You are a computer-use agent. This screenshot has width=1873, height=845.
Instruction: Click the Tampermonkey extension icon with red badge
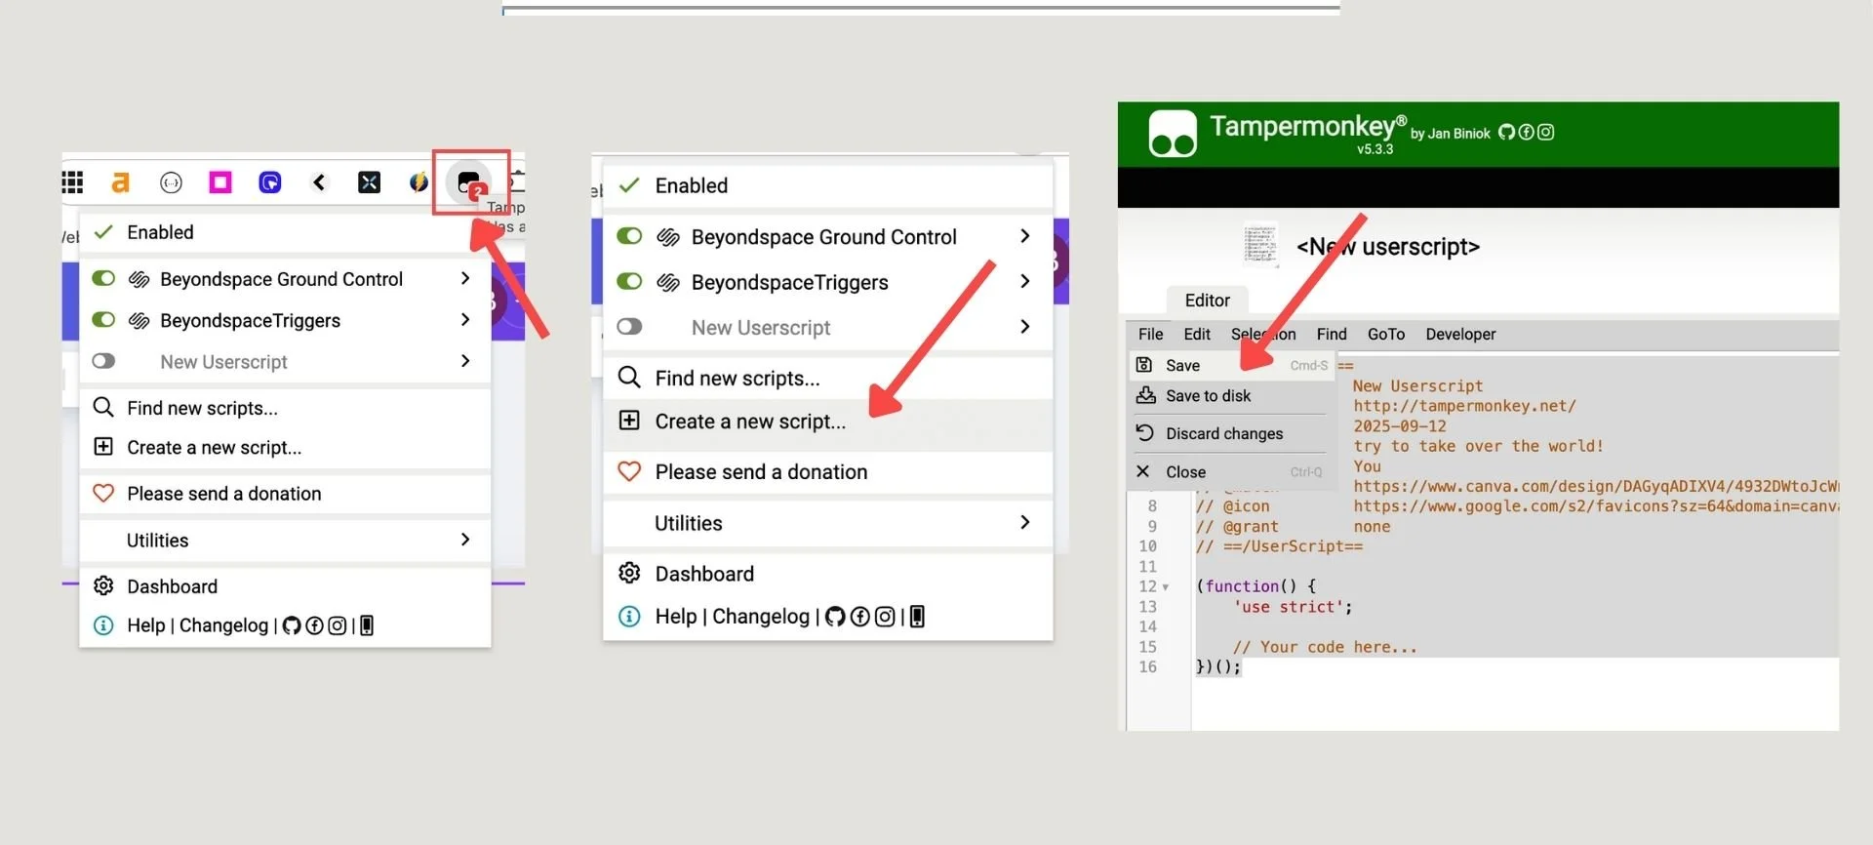470,182
